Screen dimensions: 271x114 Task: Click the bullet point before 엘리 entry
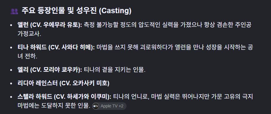point(11,70)
